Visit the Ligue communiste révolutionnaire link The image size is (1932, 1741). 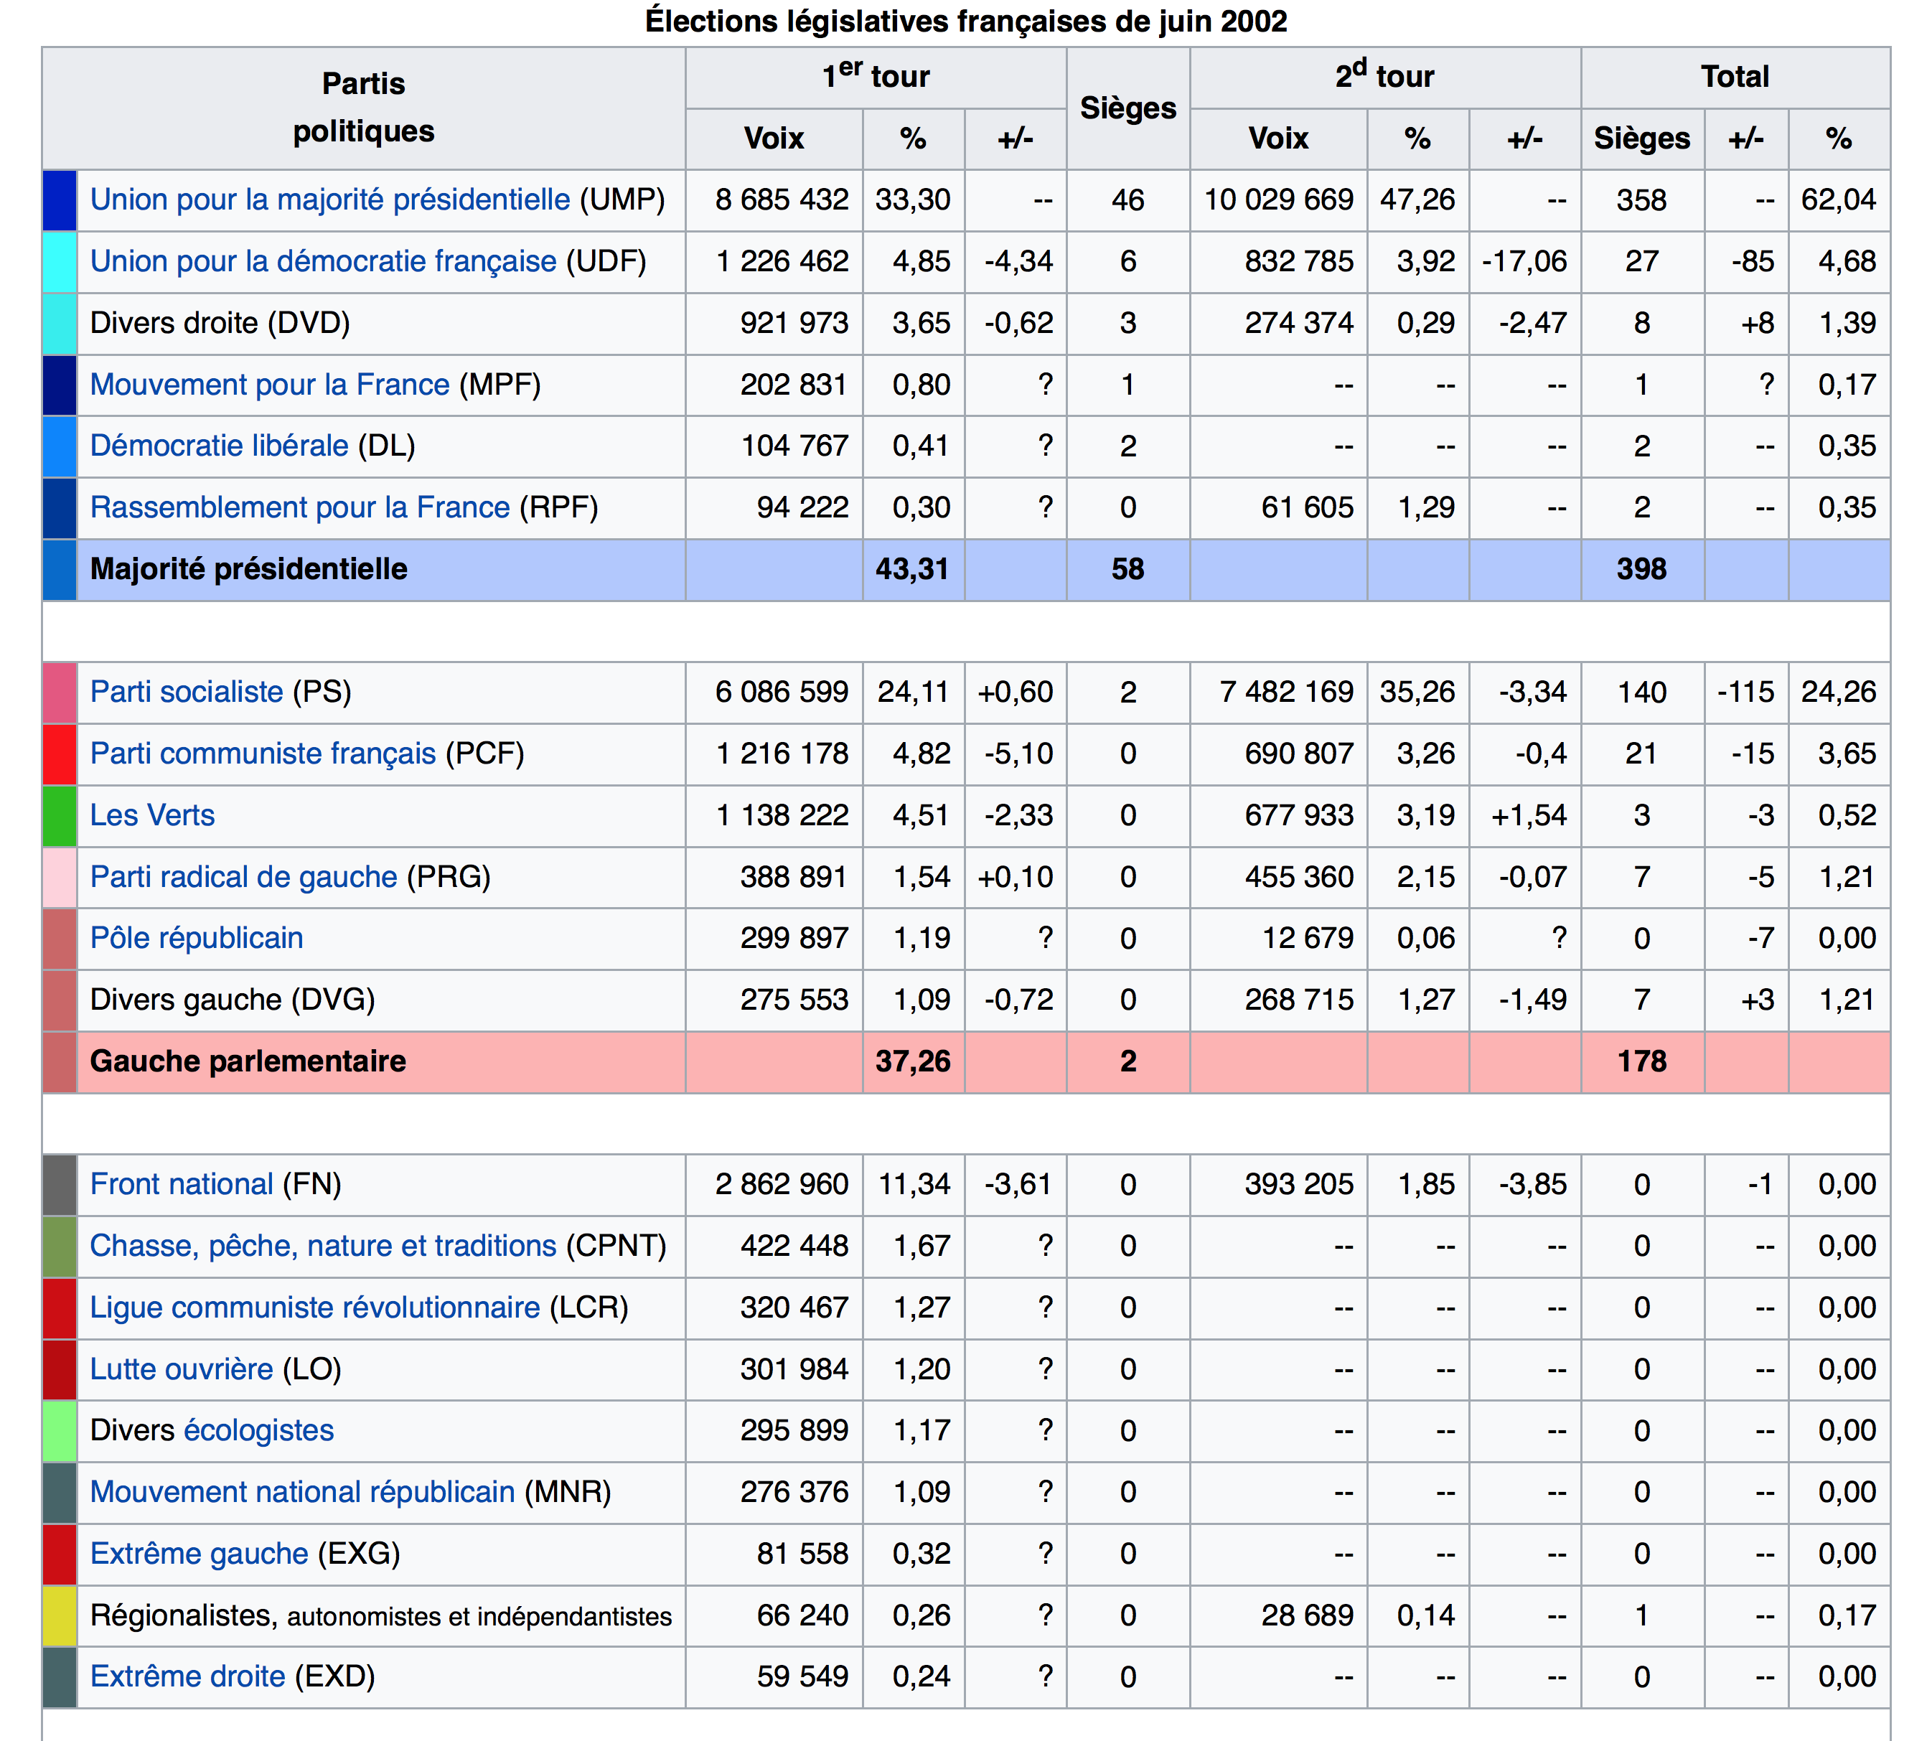point(314,1308)
